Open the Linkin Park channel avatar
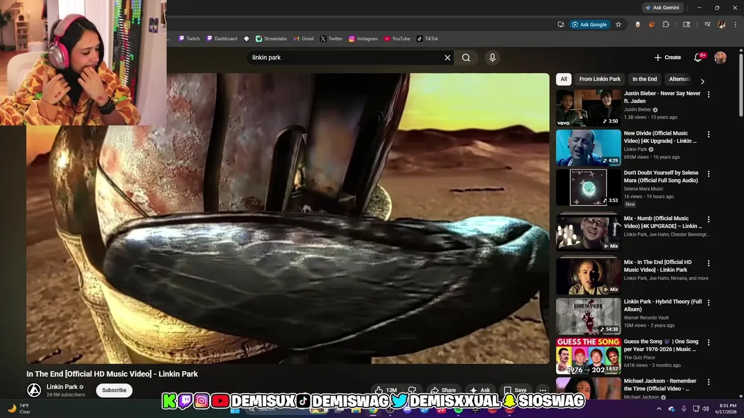This screenshot has width=744, height=418. coord(34,390)
